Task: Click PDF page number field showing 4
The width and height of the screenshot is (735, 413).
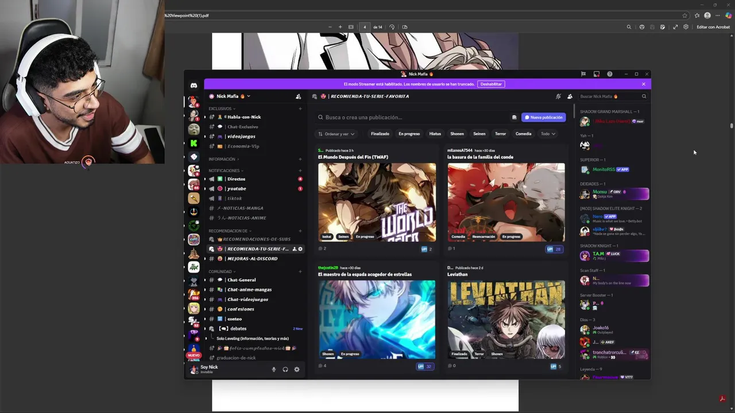Action: tap(365, 27)
